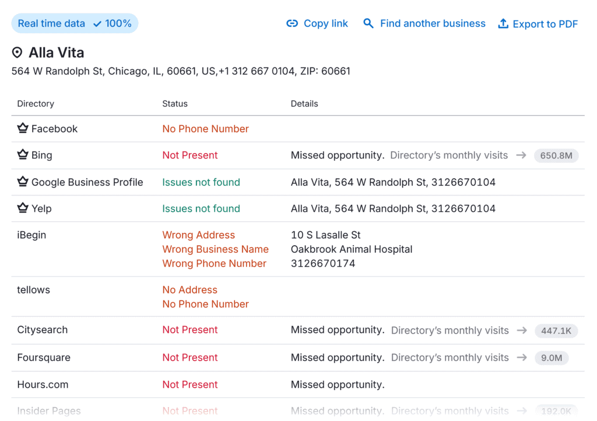597x421 pixels.
Task: Click the crown icon next to Google Business Profile
Action: (23, 182)
